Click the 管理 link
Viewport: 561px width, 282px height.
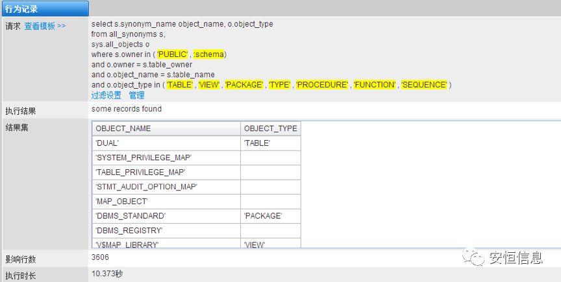(x=136, y=95)
